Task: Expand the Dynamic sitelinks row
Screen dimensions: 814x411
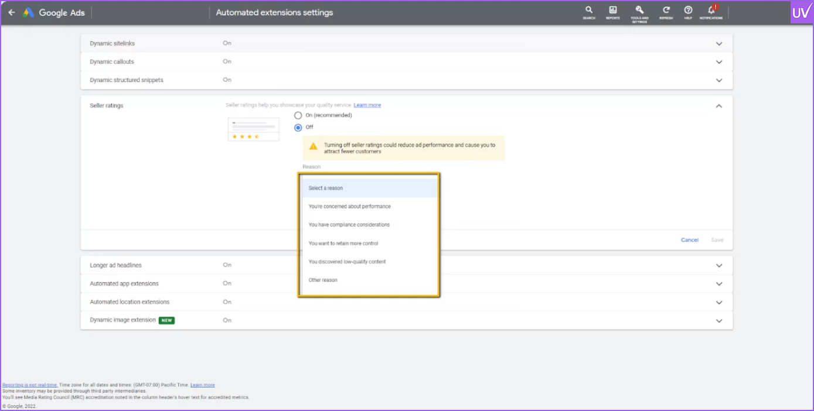Action: [x=406, y=43]
